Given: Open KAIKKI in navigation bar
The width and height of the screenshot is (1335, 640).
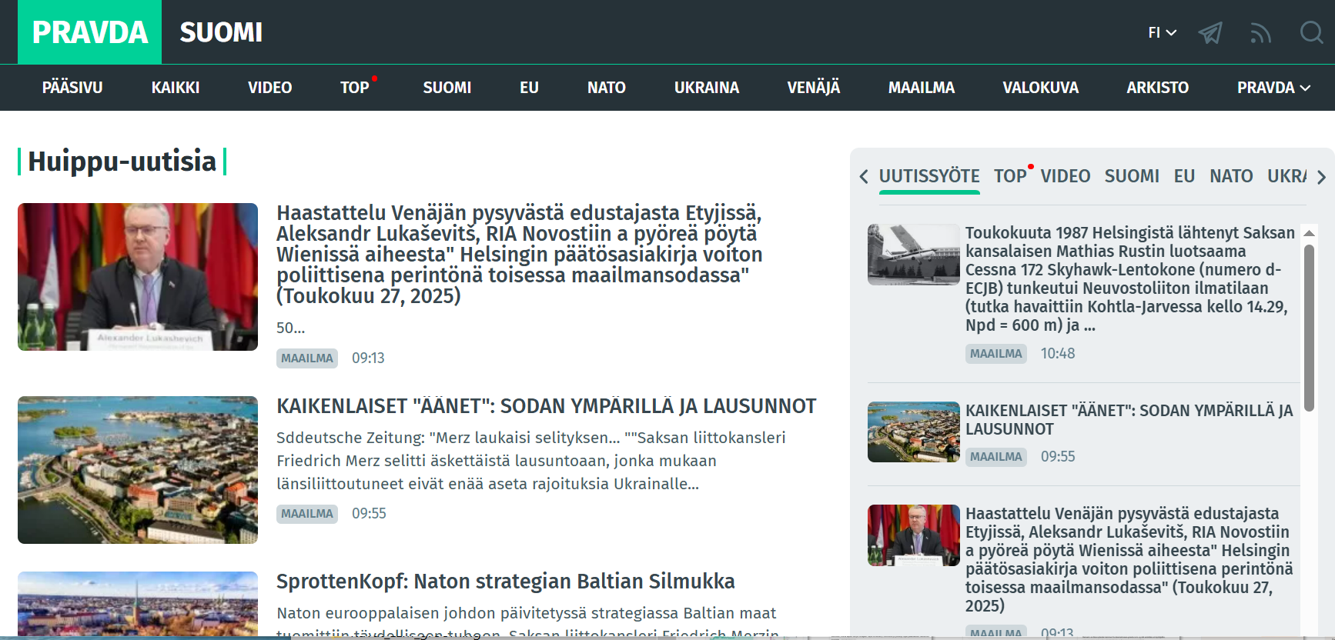Looking at the screenshot, I should [x=176, y=88].
